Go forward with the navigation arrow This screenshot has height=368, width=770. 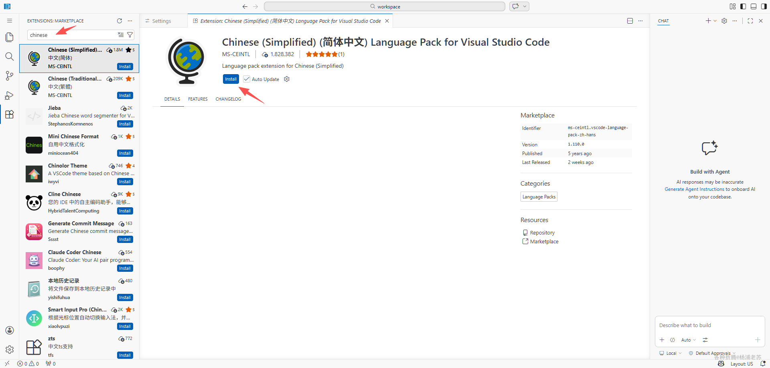255,6
